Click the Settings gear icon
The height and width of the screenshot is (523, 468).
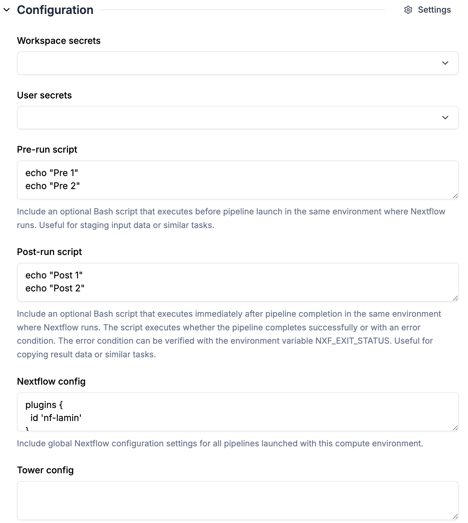[408, 10]
